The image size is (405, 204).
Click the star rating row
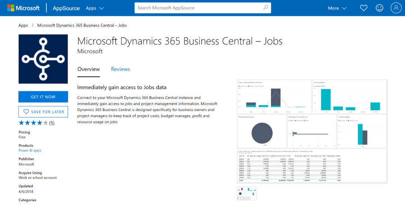(x=33, y=123)
